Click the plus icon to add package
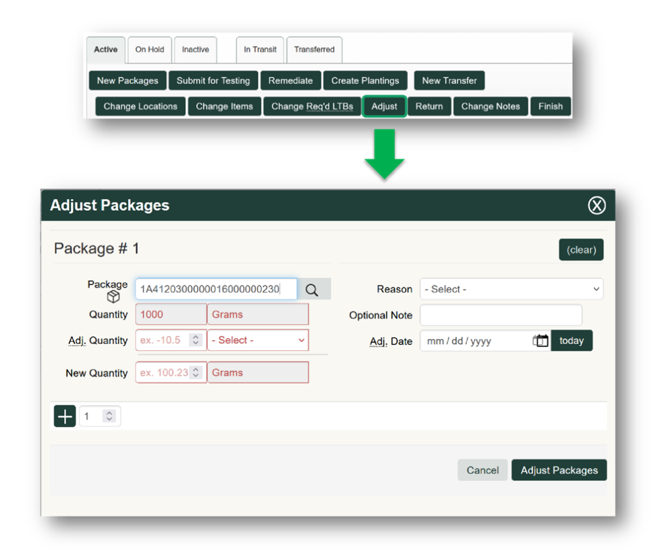 65,416
